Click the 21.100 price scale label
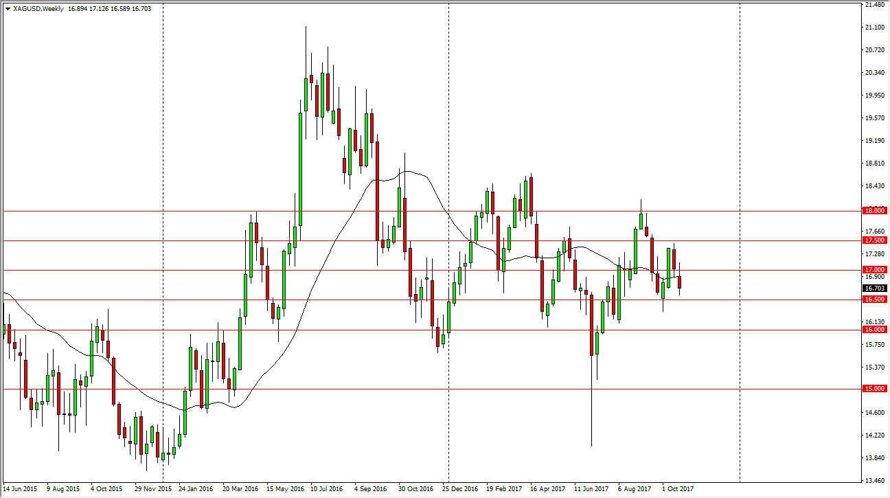Viewport: 890px width, 498px height. 876,27
